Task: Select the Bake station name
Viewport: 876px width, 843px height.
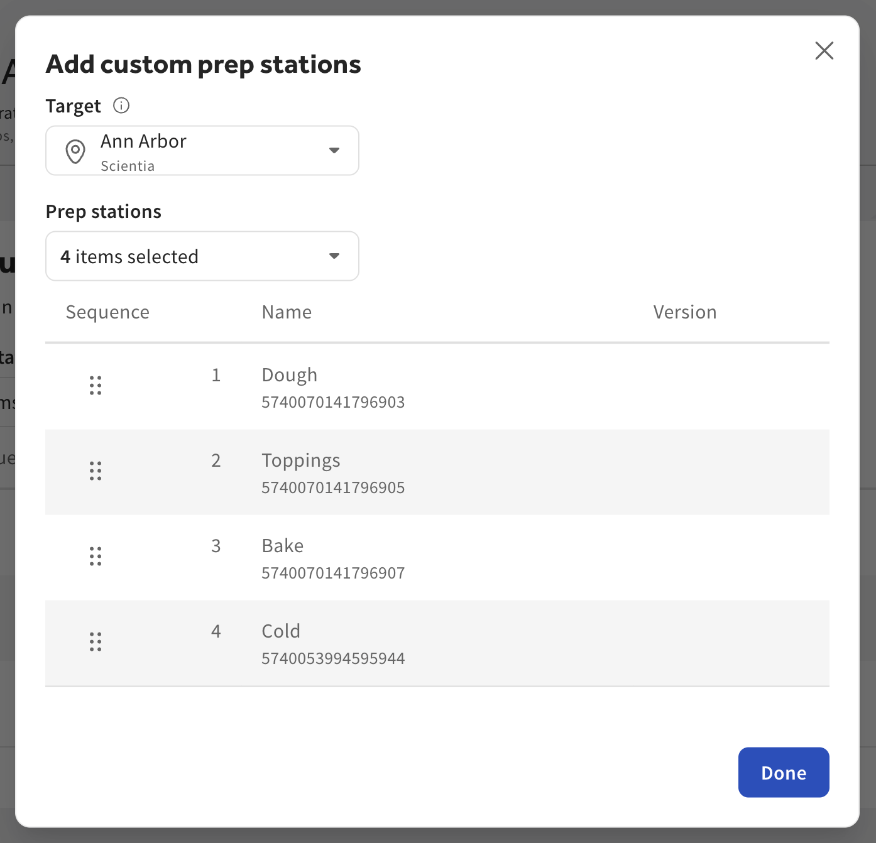Action: click(283, 546)
